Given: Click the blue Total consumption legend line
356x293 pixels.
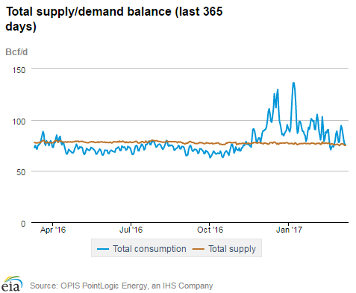Looking at the screenshot, I should [103, 249].
